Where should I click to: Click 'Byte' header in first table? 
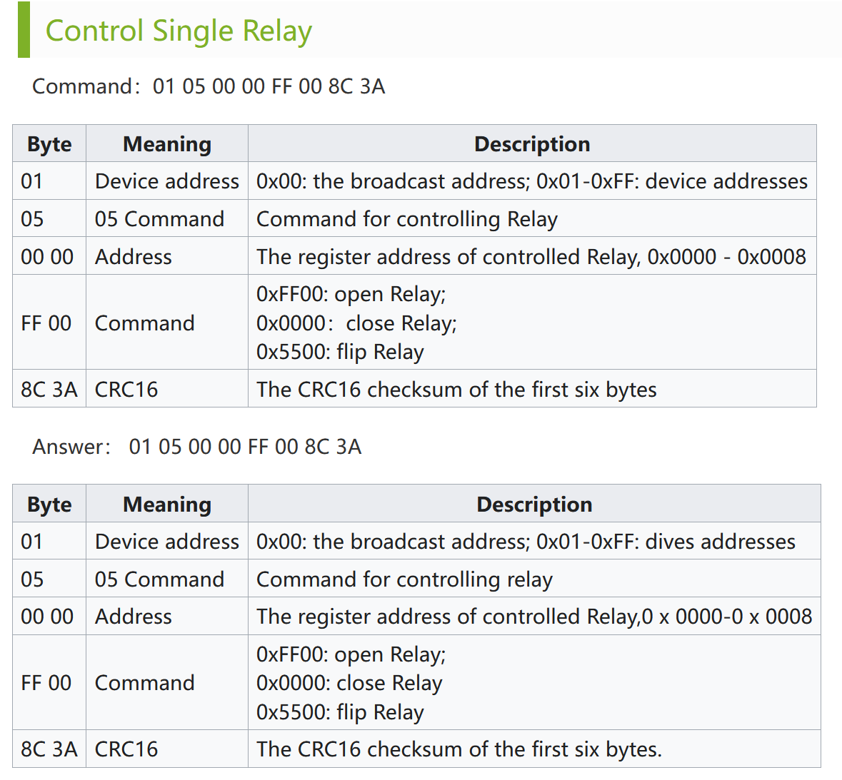point(49,144)
